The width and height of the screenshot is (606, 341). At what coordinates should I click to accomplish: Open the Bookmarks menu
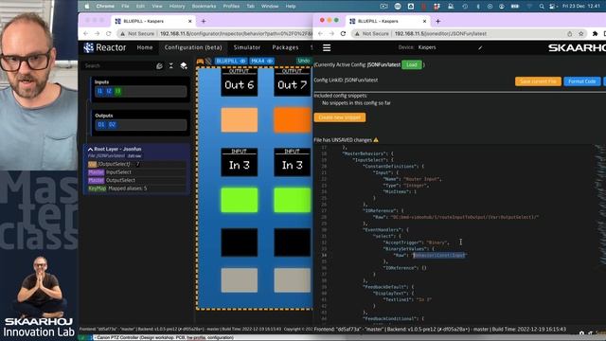204,7
